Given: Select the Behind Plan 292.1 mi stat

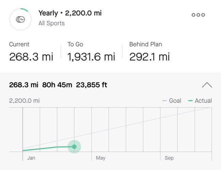Looking at the screenshot, I should 149,51.
